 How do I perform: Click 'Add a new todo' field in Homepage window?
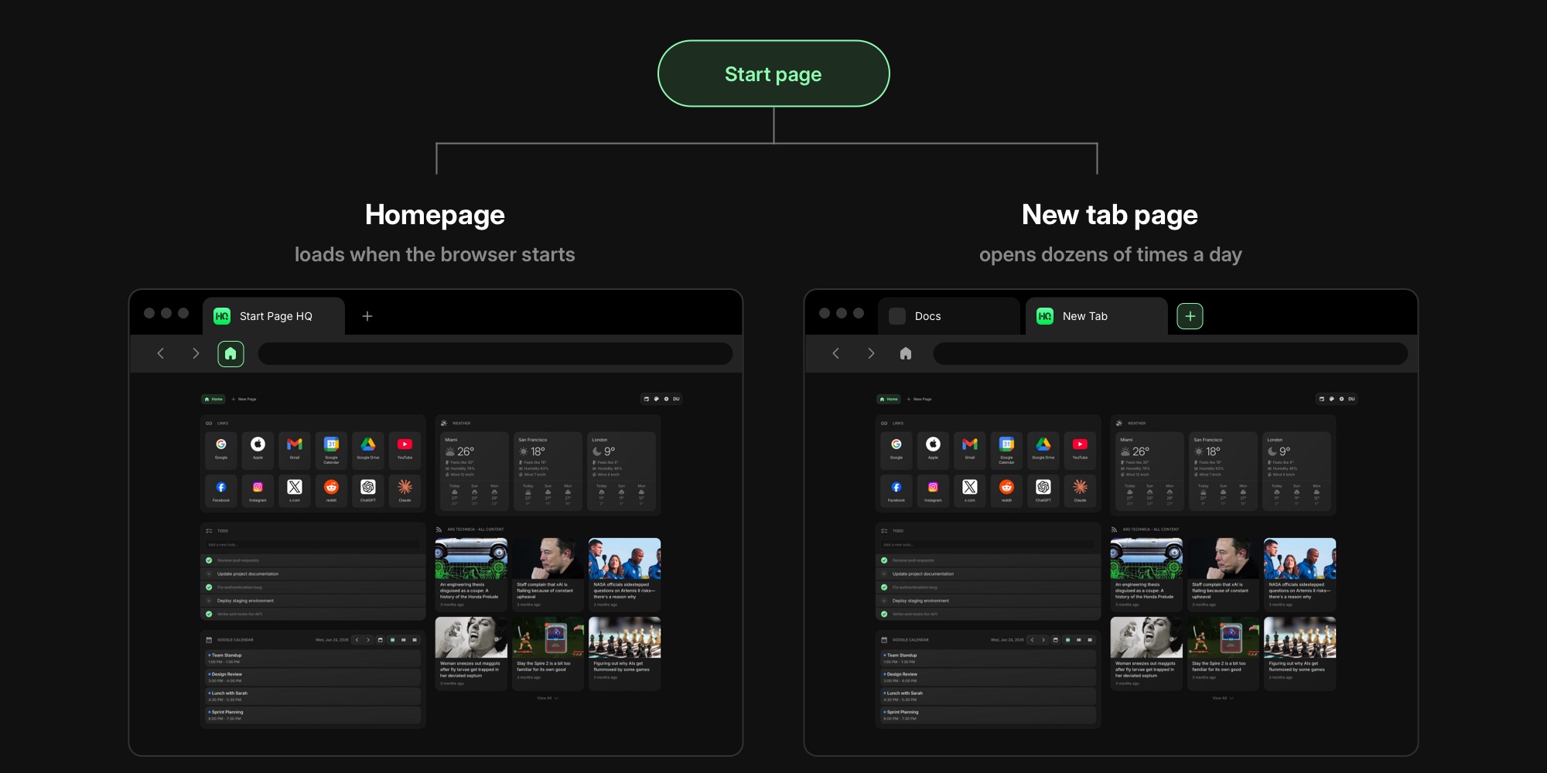(x=312, y=545)
